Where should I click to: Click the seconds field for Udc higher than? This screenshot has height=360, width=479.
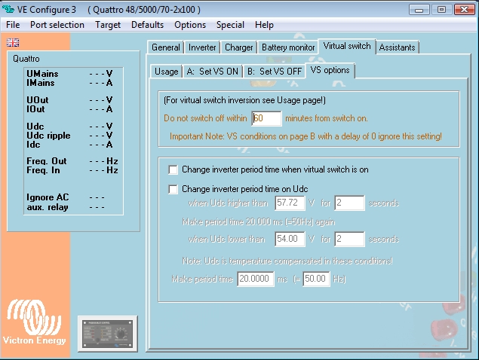349,203
